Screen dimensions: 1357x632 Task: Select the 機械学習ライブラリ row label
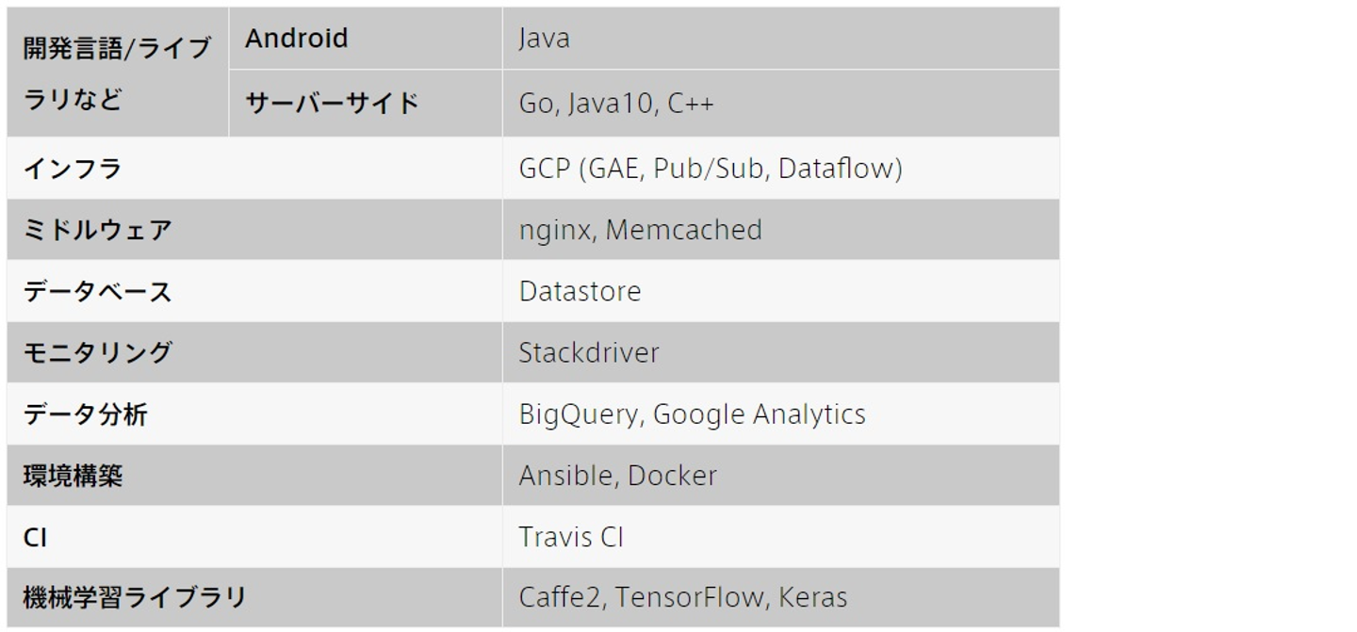point(135,597)
